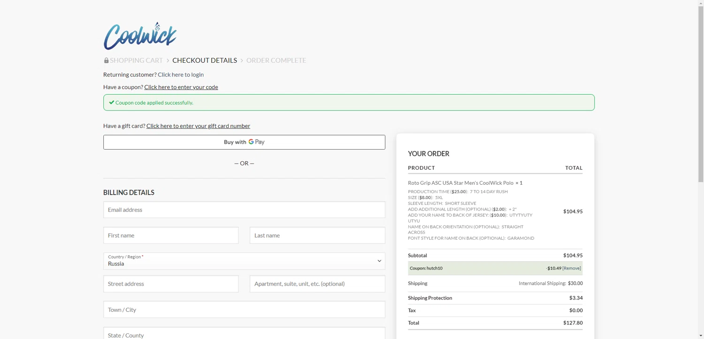Image resolution: width=704 pixels, height=339 pixels.
Task: Click the BILLING DETAILS heading
Action: (129, 193)
